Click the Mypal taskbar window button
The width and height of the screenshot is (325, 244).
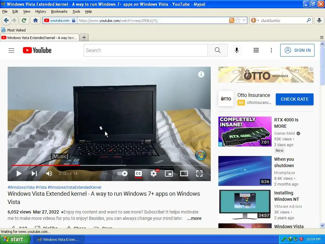click(59, 240)
